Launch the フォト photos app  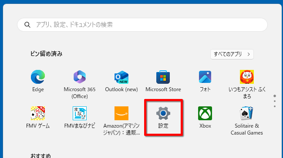205,81
